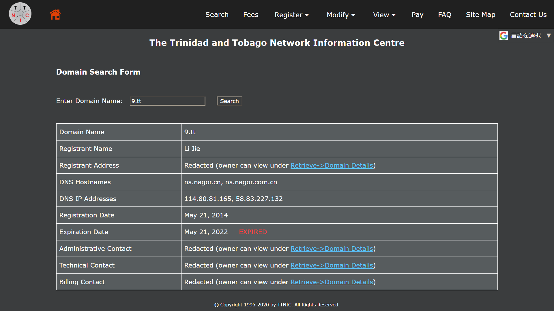Open the View dropdown menu
Image resolution: width=554 pixels, height=311 pixels.
click(384, 15)
